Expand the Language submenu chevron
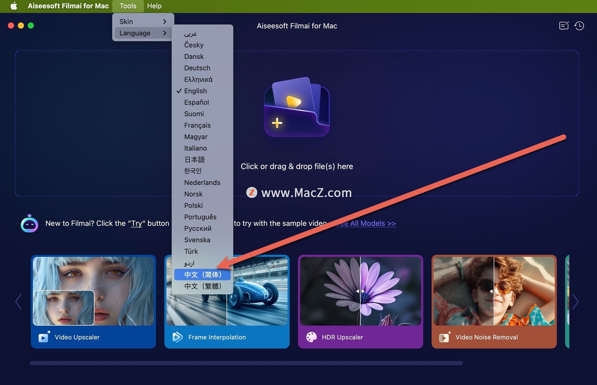Screen dimensions: 597x385 (x=164, y=33)
